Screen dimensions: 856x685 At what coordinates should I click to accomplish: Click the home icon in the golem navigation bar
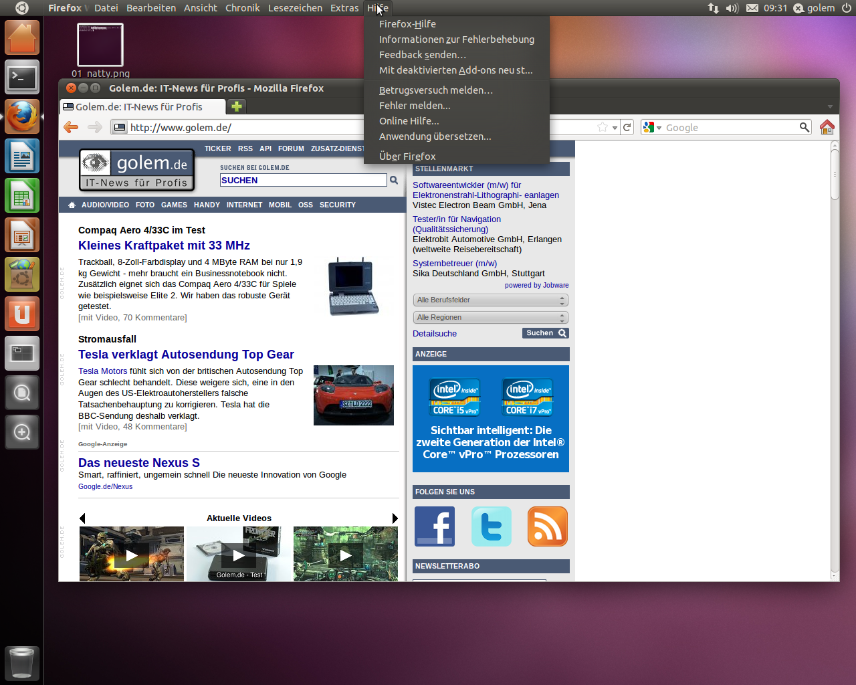tap(72, 205)
